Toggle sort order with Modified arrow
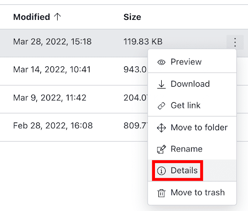This screenshot has width=248, height=211. [57, 17]
